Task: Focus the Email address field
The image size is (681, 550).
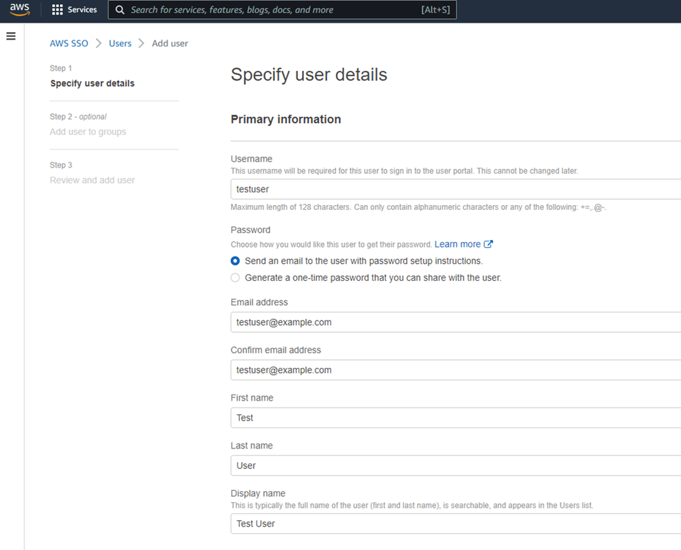Action: click(455, 322)
